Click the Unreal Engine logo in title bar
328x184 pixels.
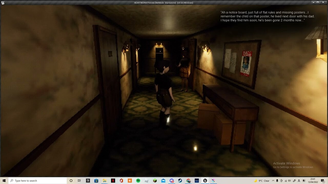(3, 3)
